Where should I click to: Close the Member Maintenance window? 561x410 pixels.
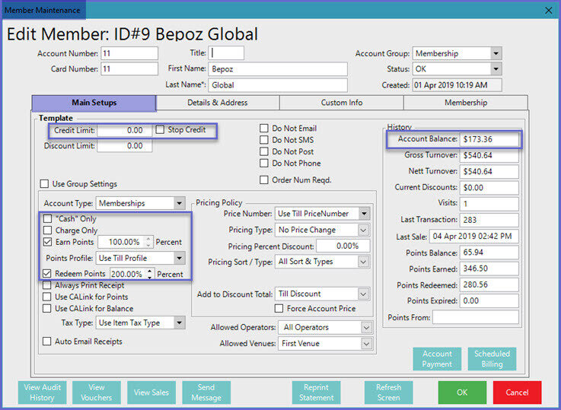pos(549,10)
